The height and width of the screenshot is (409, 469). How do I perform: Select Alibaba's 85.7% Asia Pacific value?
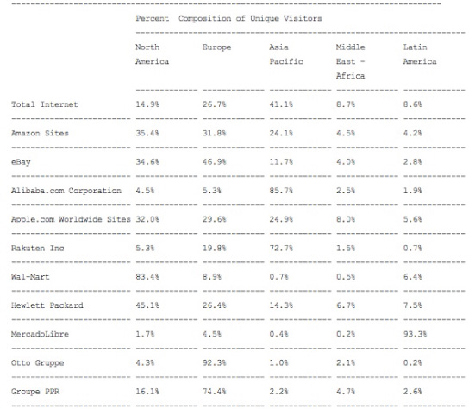(x=281, y=191)
